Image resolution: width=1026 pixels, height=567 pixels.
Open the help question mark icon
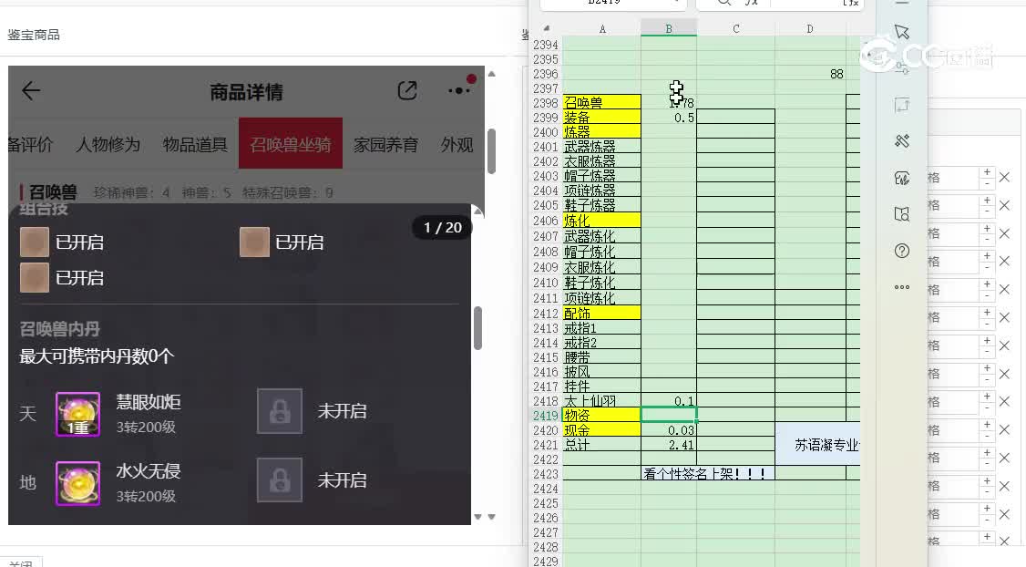pos(902,251)
